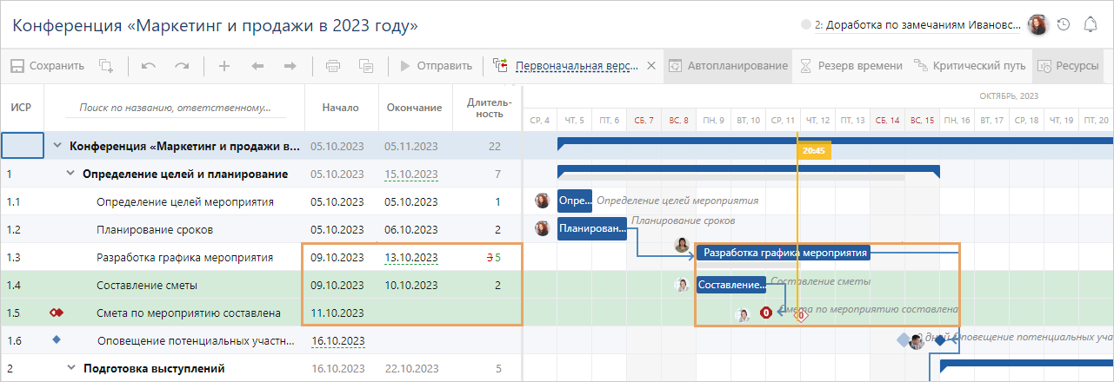The width and height of the screenshot is (1114, 382).
Task: Collapse Определение целей и планирование group
Action: [x=71, y=174]
